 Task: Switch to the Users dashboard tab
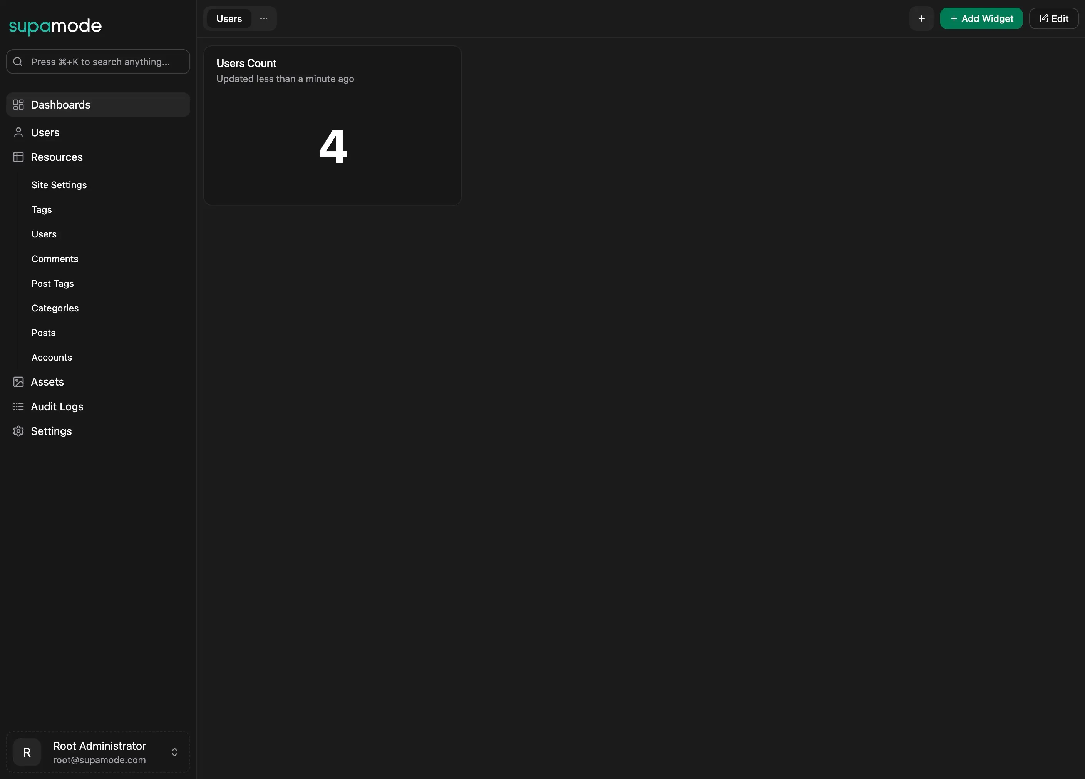[x=229, y=18]
